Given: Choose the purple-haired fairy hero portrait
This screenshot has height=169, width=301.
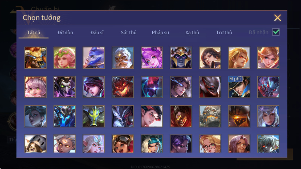Looking at the screenshot, I should [x=152, y=58].
